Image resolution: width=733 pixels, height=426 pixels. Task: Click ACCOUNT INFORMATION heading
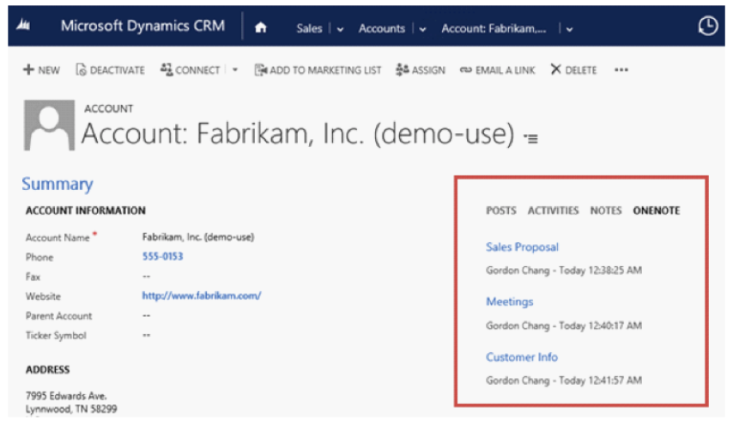(x=86, y=210)
